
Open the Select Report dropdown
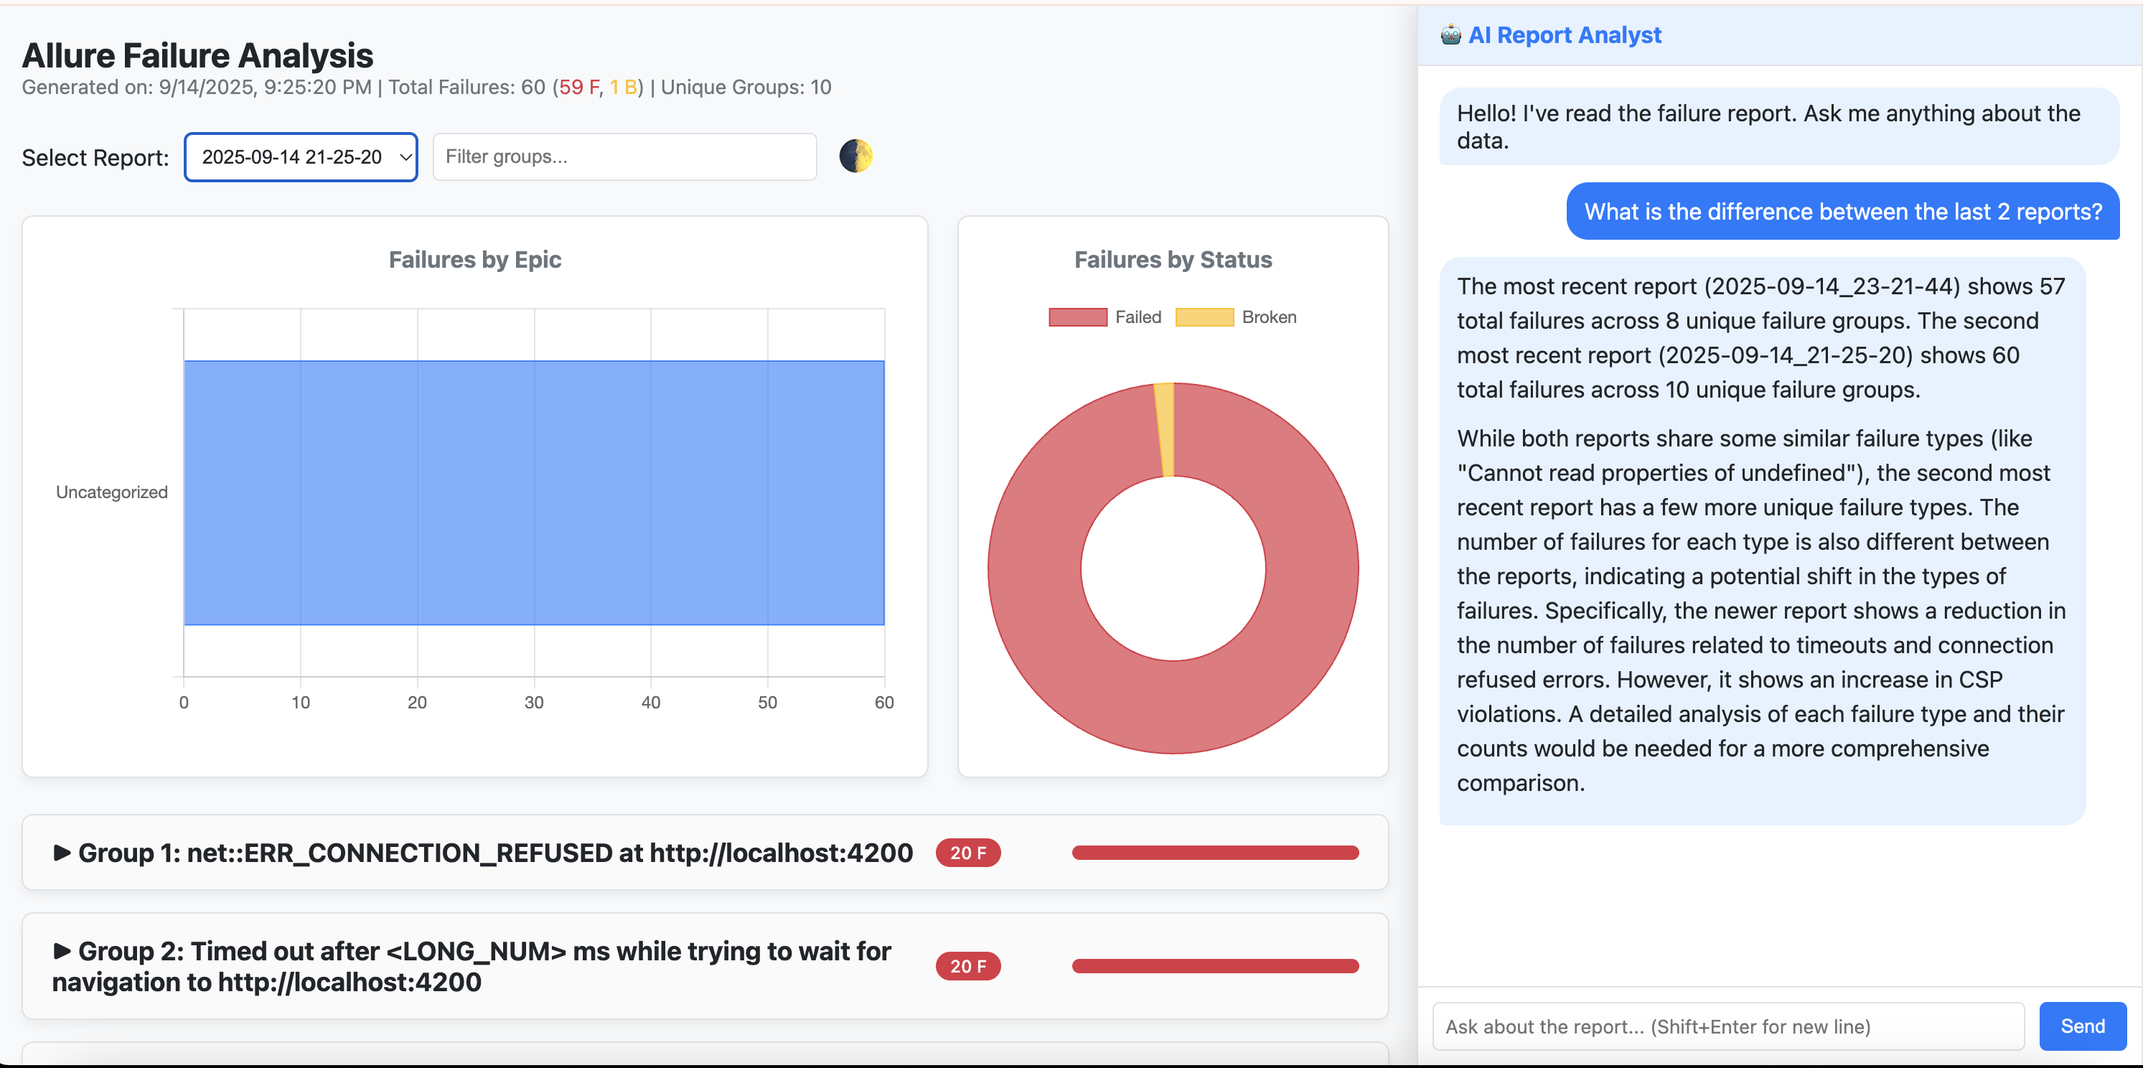300,156
